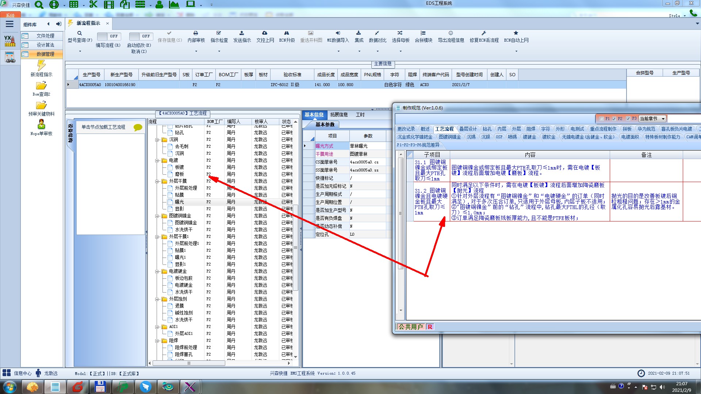Close the 新流程指示 tab
701x394 pixels.
pos(107,23)
